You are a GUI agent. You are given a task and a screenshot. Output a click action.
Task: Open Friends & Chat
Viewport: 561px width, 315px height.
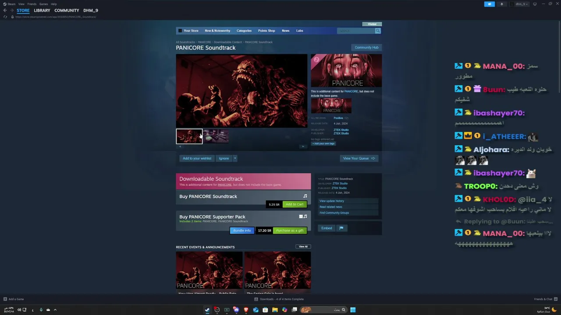point(546,299)
